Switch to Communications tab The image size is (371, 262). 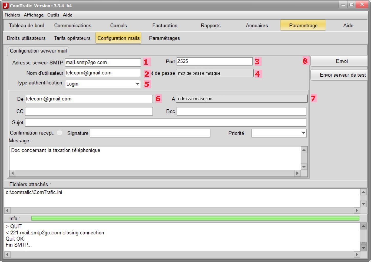click(x=73, y=25)
